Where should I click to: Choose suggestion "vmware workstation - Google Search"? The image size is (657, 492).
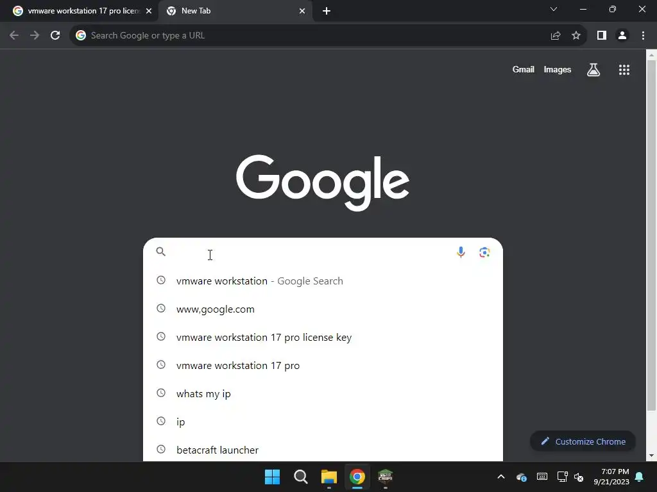coord(323,281)
